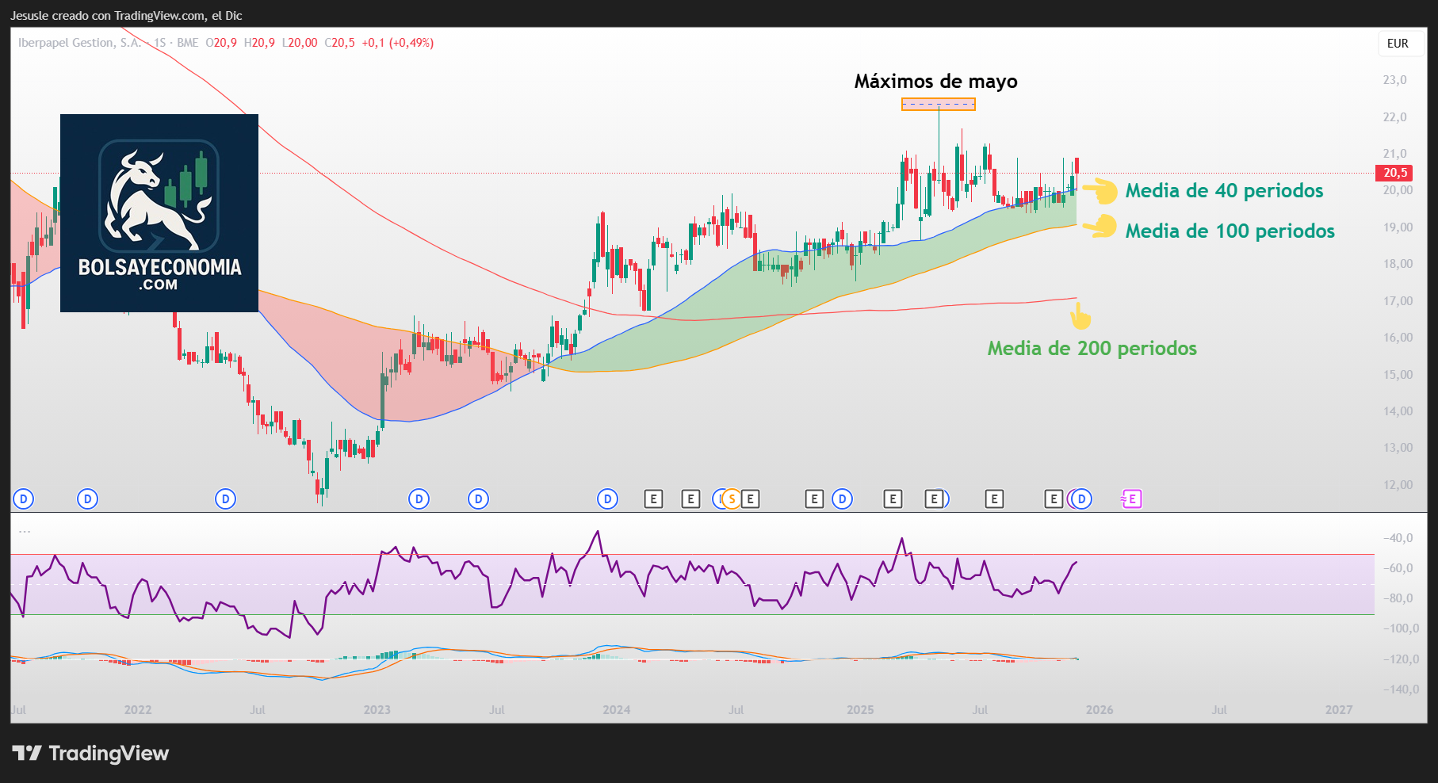Select the 'Máximos de mayo' text annotation
Image resolution: width=1438 pixels, height=783 pixels.
click(935, 82)
